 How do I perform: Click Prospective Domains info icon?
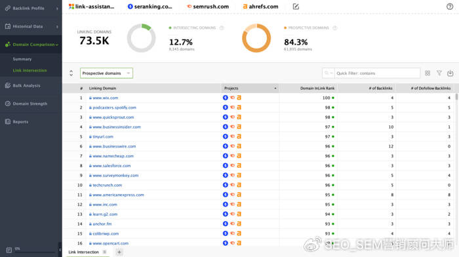coord(335,28)
